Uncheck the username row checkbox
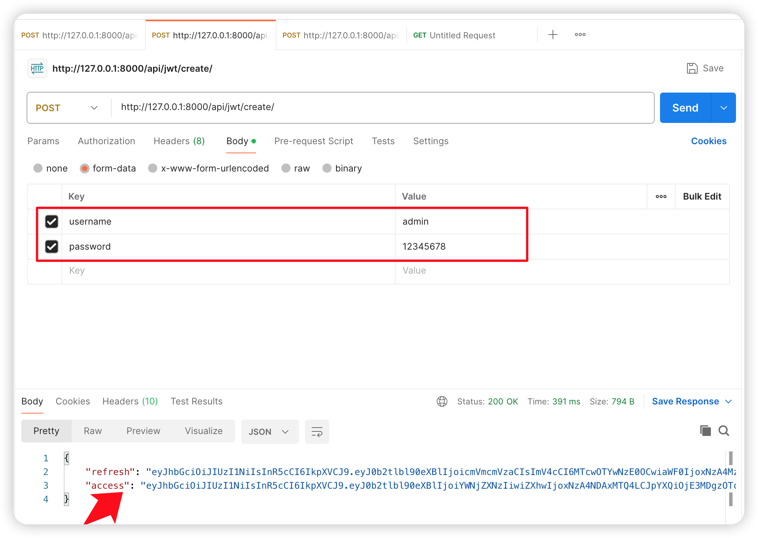 [52, 222]
